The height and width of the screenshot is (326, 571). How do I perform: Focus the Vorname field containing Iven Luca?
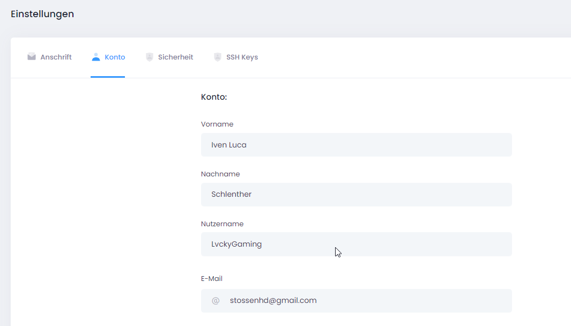[x=356, y=145]
